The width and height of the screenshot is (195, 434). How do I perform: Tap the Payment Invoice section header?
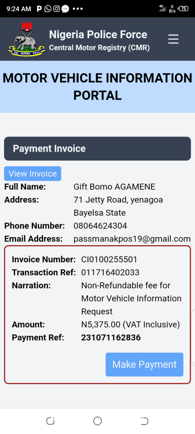coord(97,149)
